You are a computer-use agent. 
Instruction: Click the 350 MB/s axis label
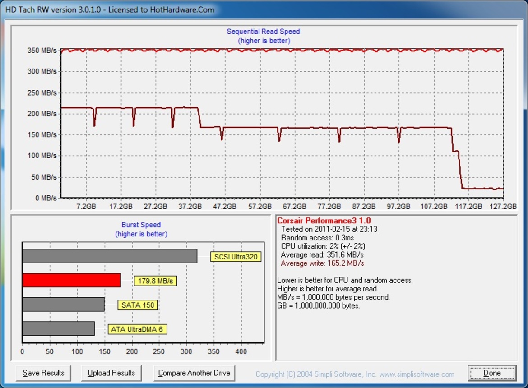coord(42,51)
